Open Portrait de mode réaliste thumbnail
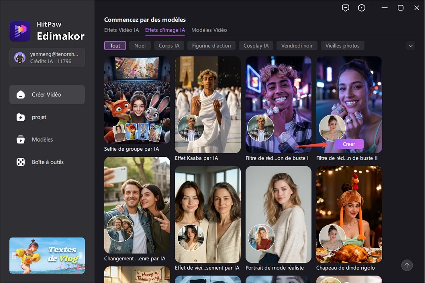This screenshot has height=283, width=425. 278,214
